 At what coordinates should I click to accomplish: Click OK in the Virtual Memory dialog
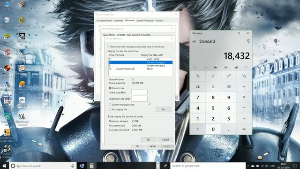click(x=149, y=139)
